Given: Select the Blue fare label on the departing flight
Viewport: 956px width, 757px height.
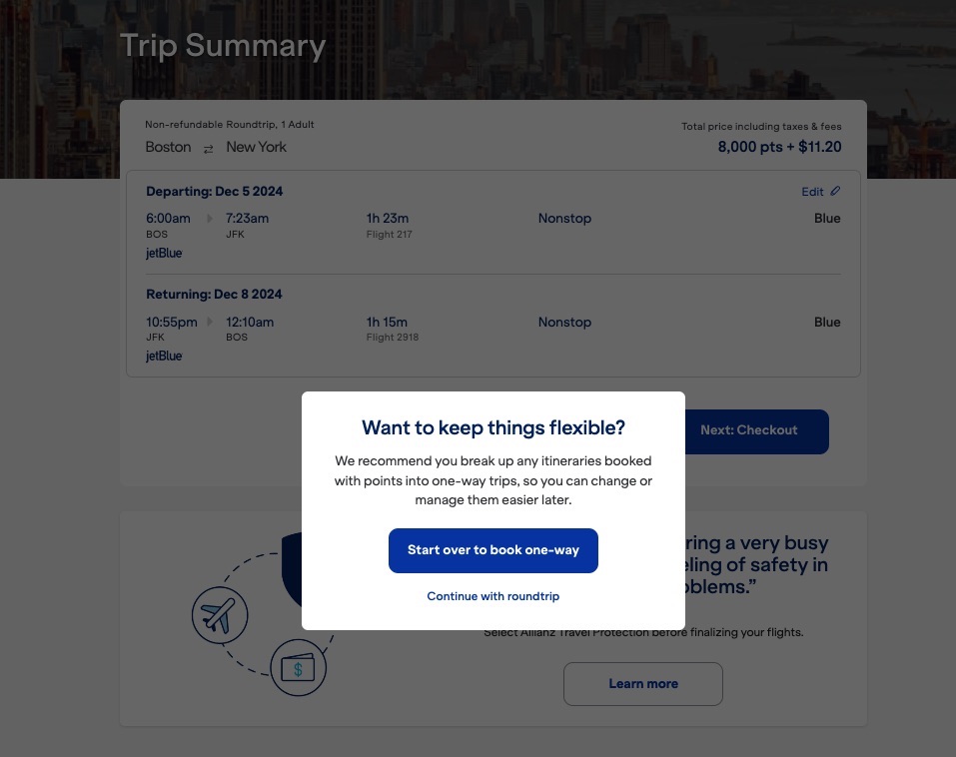Looking at the screenshot, I should click(827, 218).
